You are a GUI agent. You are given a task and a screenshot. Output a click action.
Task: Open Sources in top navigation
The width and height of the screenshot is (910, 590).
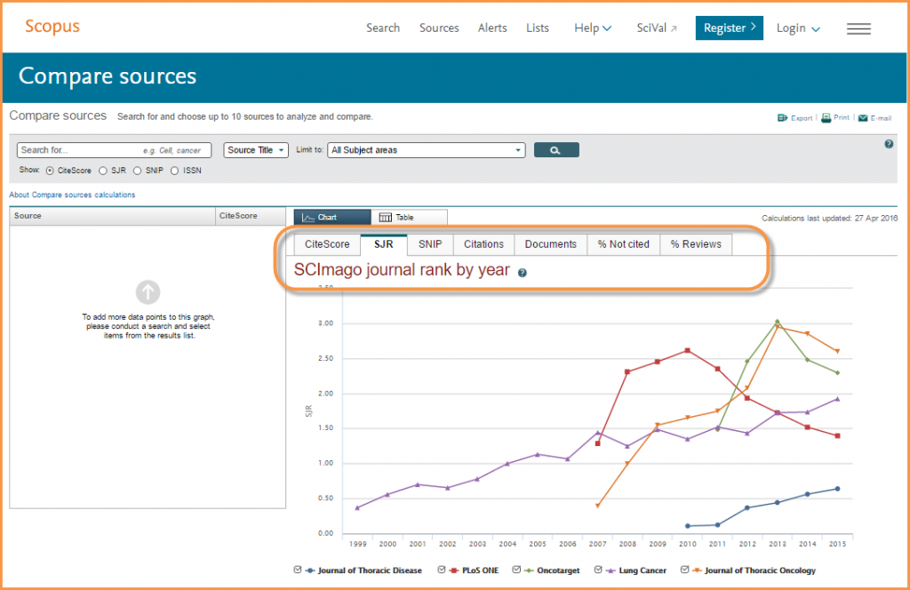(x=439, y=28)
